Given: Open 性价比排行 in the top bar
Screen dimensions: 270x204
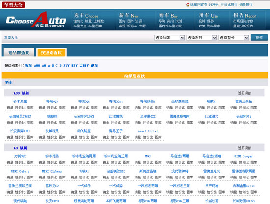Looking at the screenshot, I should point(229,5).
